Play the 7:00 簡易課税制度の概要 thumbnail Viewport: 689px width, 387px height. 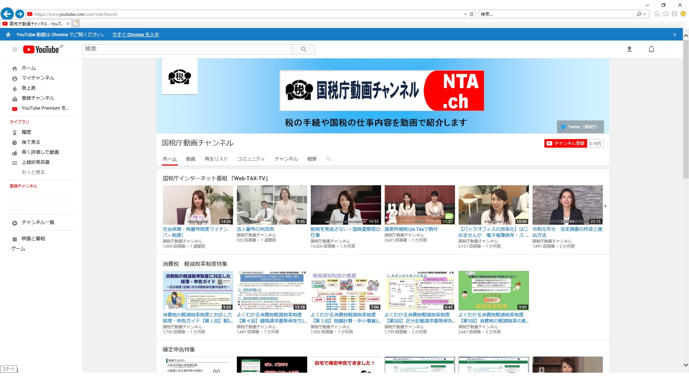[x=346, y=291]
